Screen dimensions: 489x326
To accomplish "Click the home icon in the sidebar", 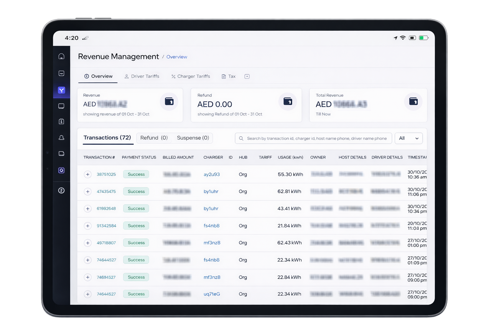I will tap(61, 56).
